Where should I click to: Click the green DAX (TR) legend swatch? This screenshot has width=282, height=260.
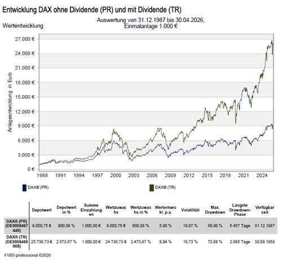(x=152, y=188)
